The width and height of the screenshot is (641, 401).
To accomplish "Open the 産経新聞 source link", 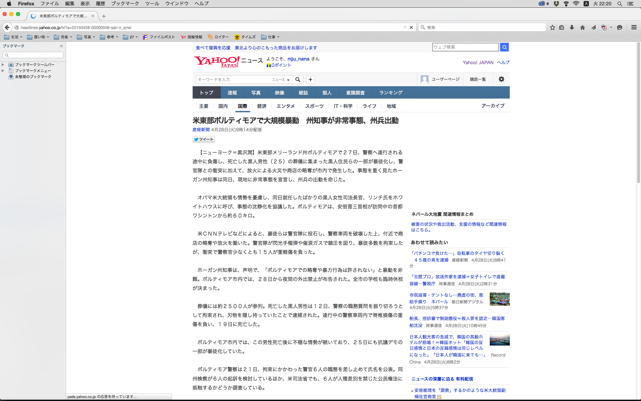I will click(201, 130).
